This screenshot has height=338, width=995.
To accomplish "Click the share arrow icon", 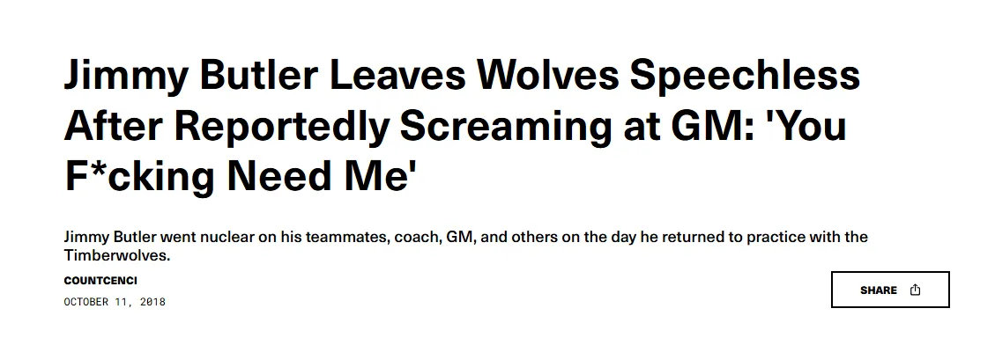I will [x=915, y=290].
